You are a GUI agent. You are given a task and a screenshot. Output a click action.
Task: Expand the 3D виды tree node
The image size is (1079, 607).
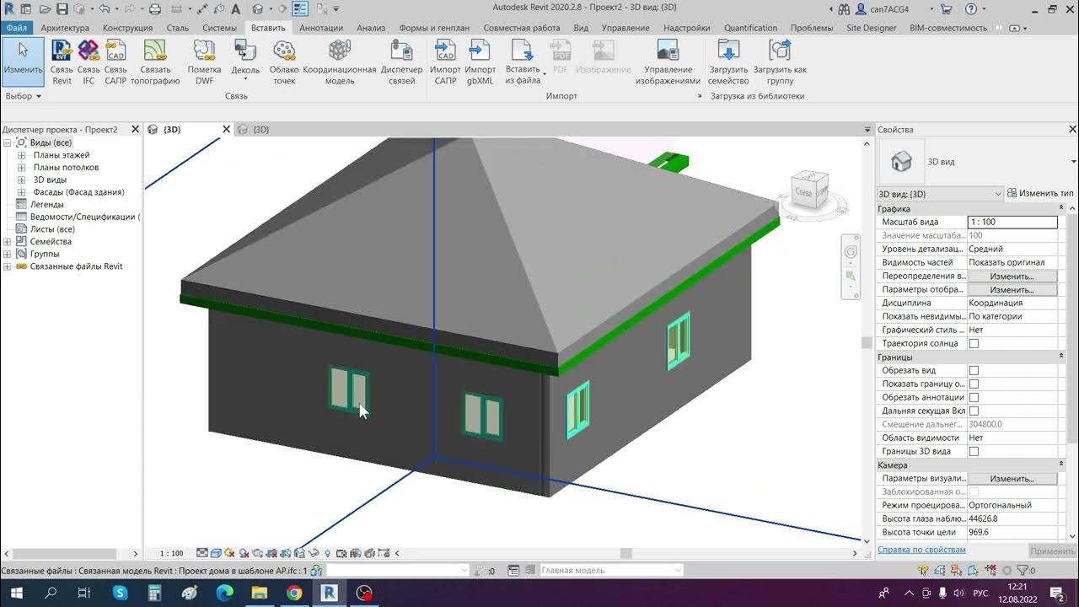point(22,180)
